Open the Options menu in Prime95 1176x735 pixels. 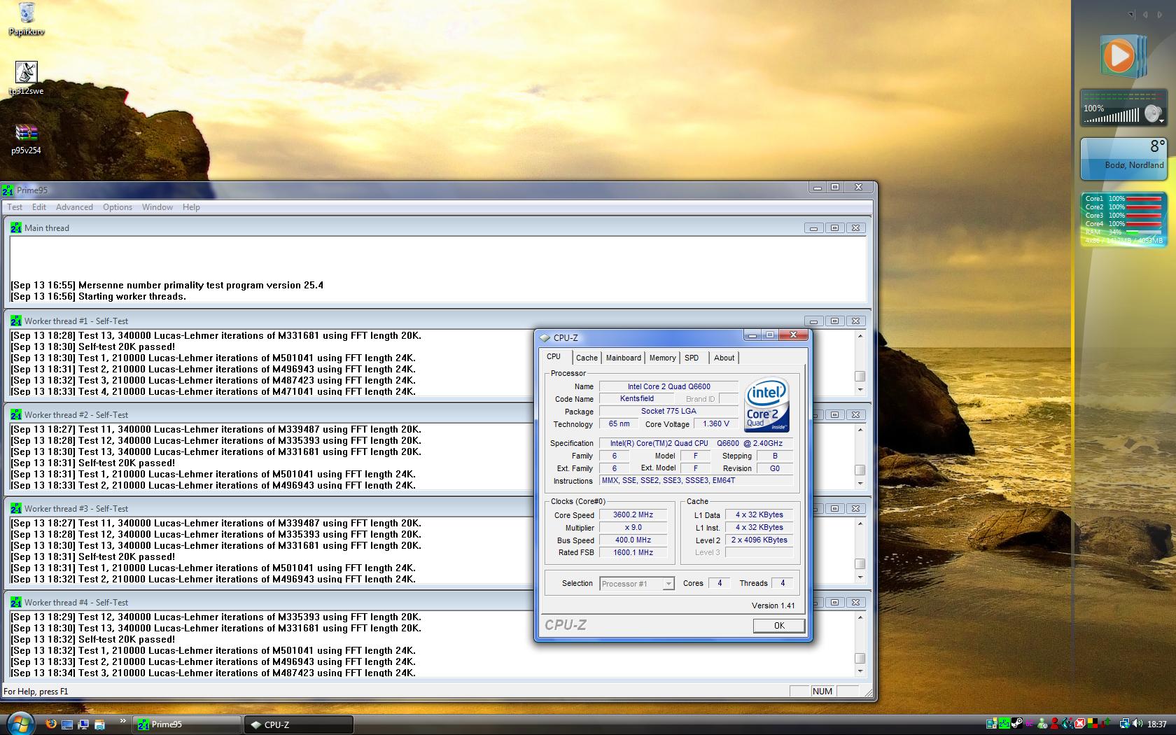pyautogui.click(x=118, y=207)
